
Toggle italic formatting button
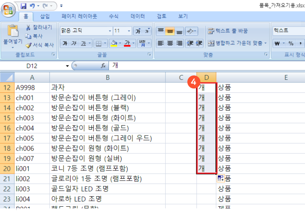point(74,43)
